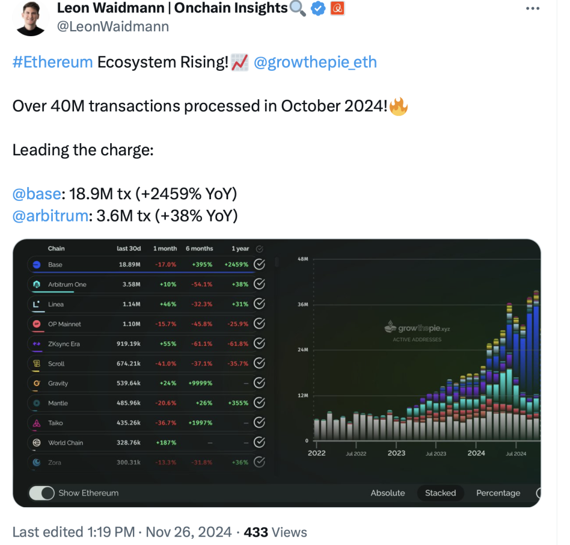Image resolution: width=570 pixels, height=545 pixels.
Task: Click the Linea chain logo icon
Action: [x=37, y=304]
